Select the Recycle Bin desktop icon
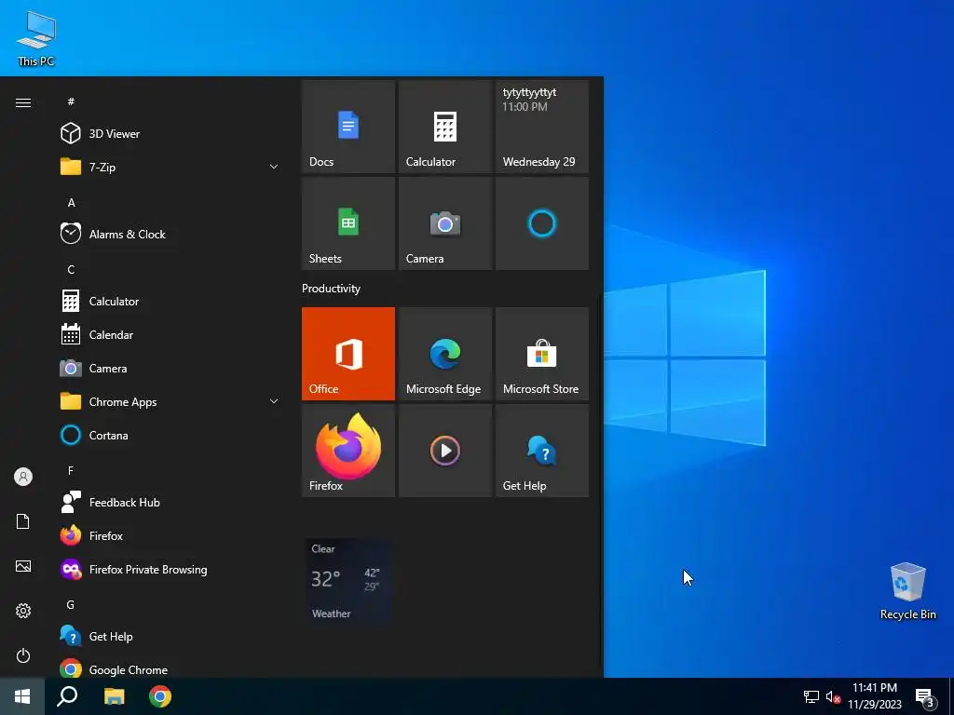The height and width of the screenshot is (715, 954). (907, 590)
